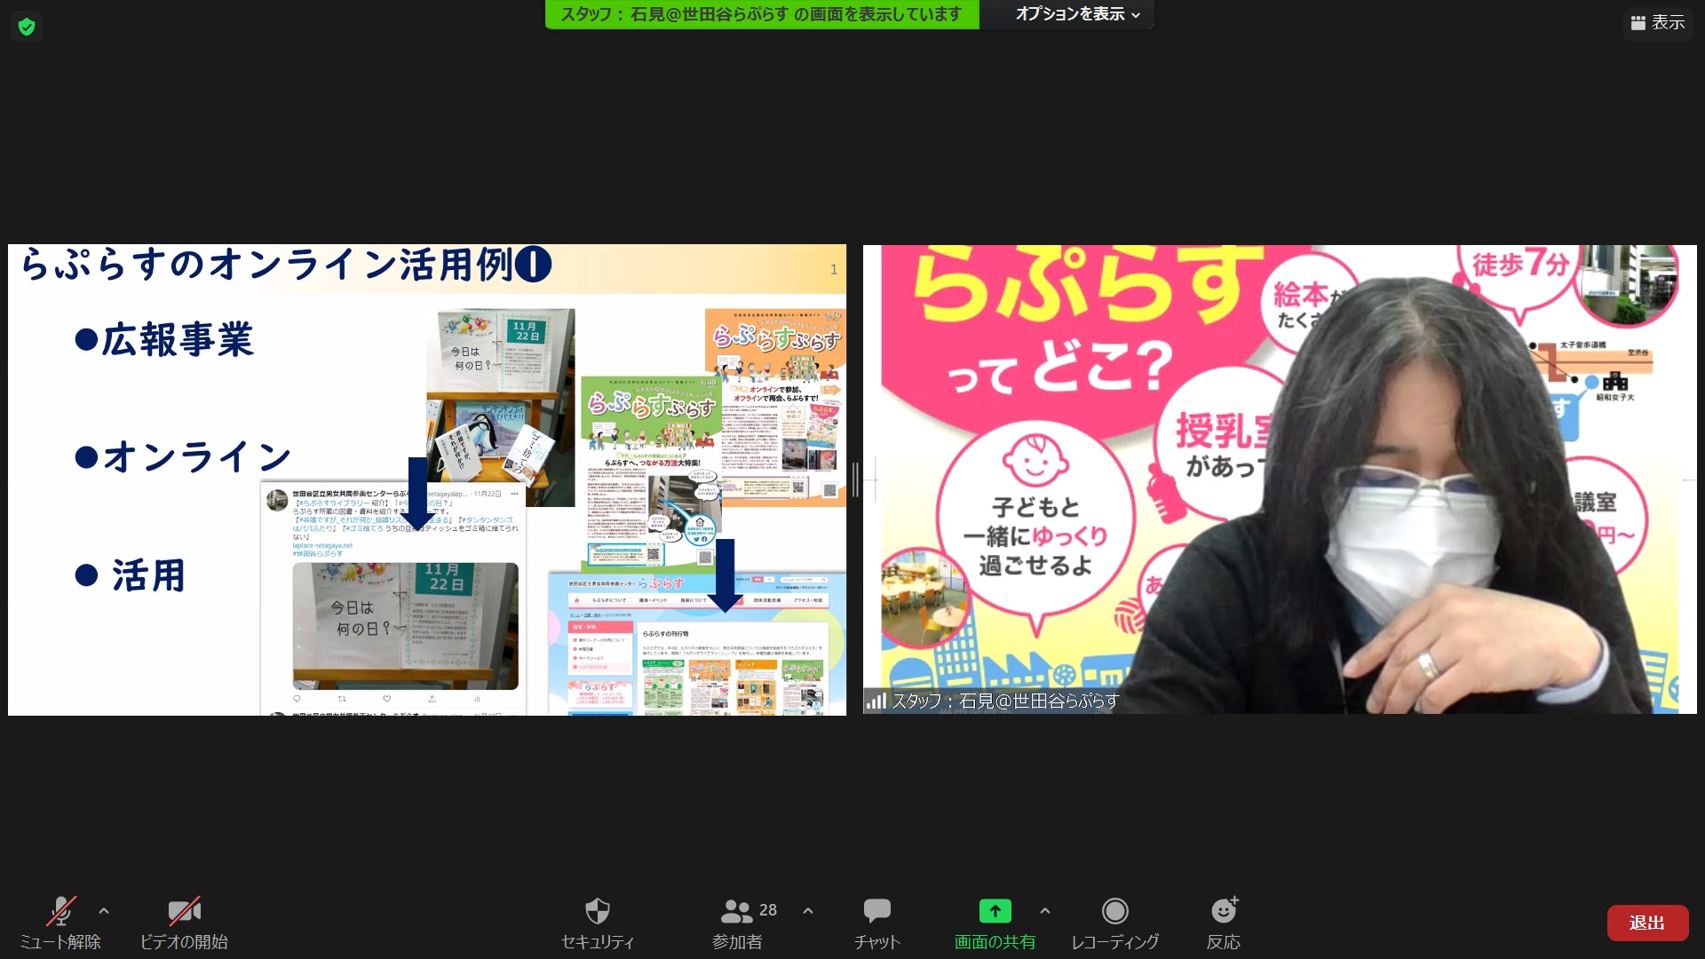Open the view layout menu
Viewport: 1705px width, 959px height.
click(x=1658, y=22)
